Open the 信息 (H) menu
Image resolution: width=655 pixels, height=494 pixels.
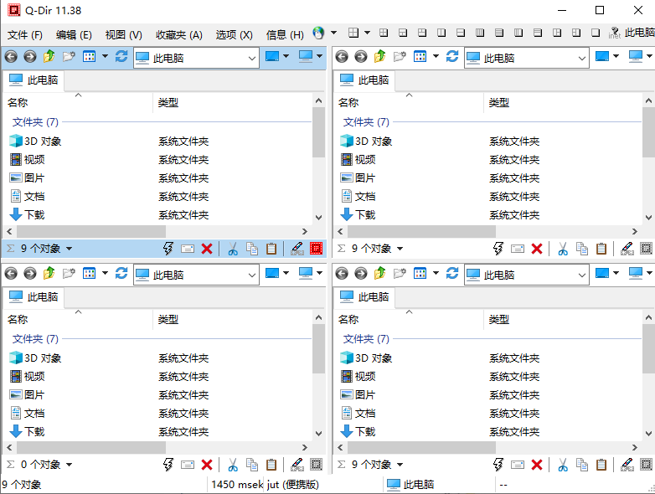click(285, 34)
